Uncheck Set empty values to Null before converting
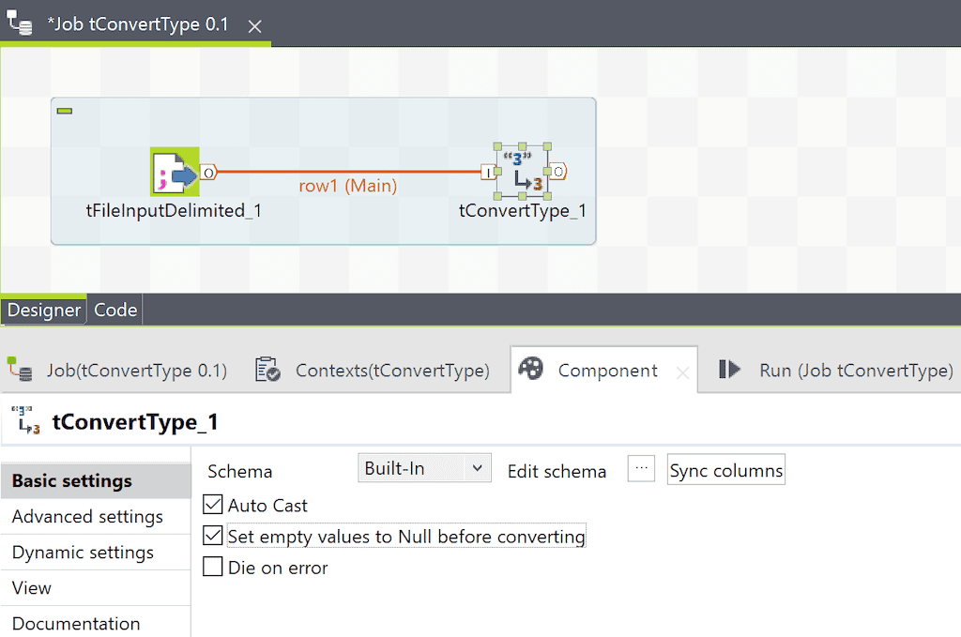The image size is (961, 637). pyautogui.click(x=214, y=536)
